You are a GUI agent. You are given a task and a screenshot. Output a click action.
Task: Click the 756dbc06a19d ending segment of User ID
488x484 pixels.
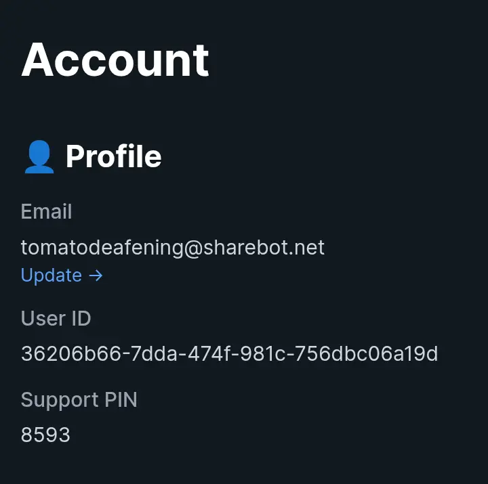click(x=366, y=354)
